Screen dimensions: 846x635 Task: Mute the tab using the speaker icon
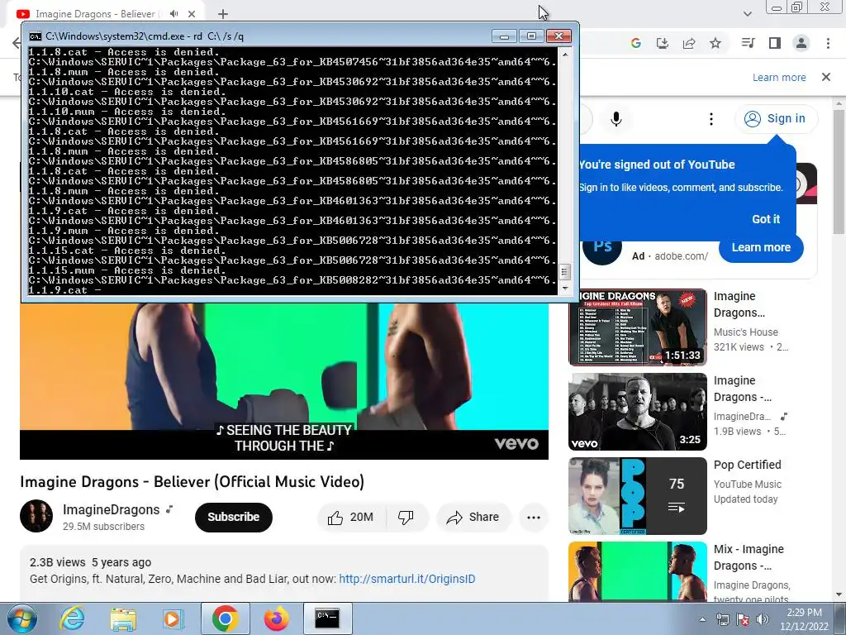pyautogui.click(x=173, y=14)
